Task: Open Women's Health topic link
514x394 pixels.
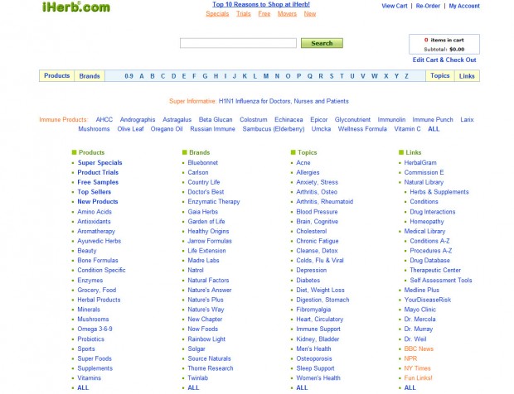Action: [318, 378]
